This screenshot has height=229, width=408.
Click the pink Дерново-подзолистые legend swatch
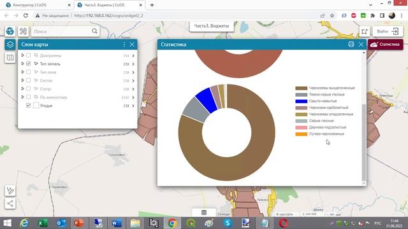301,127
